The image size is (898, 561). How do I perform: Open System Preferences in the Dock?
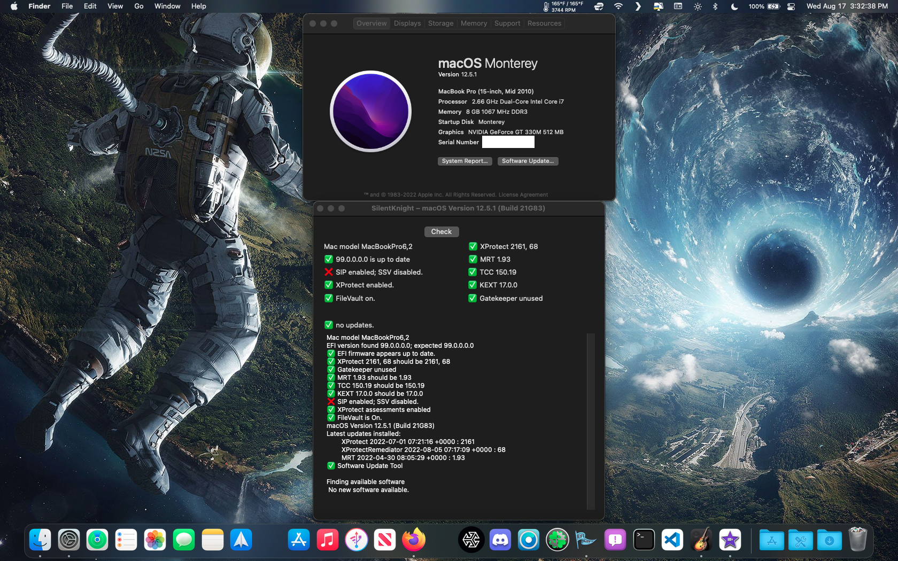coord(69,540)
